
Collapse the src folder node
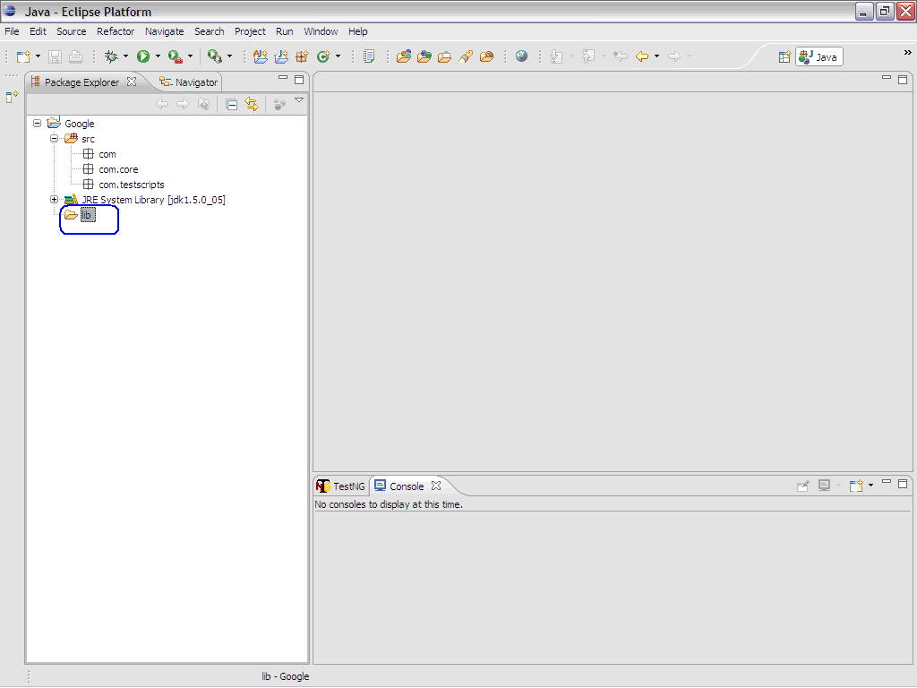coord(55,139)
